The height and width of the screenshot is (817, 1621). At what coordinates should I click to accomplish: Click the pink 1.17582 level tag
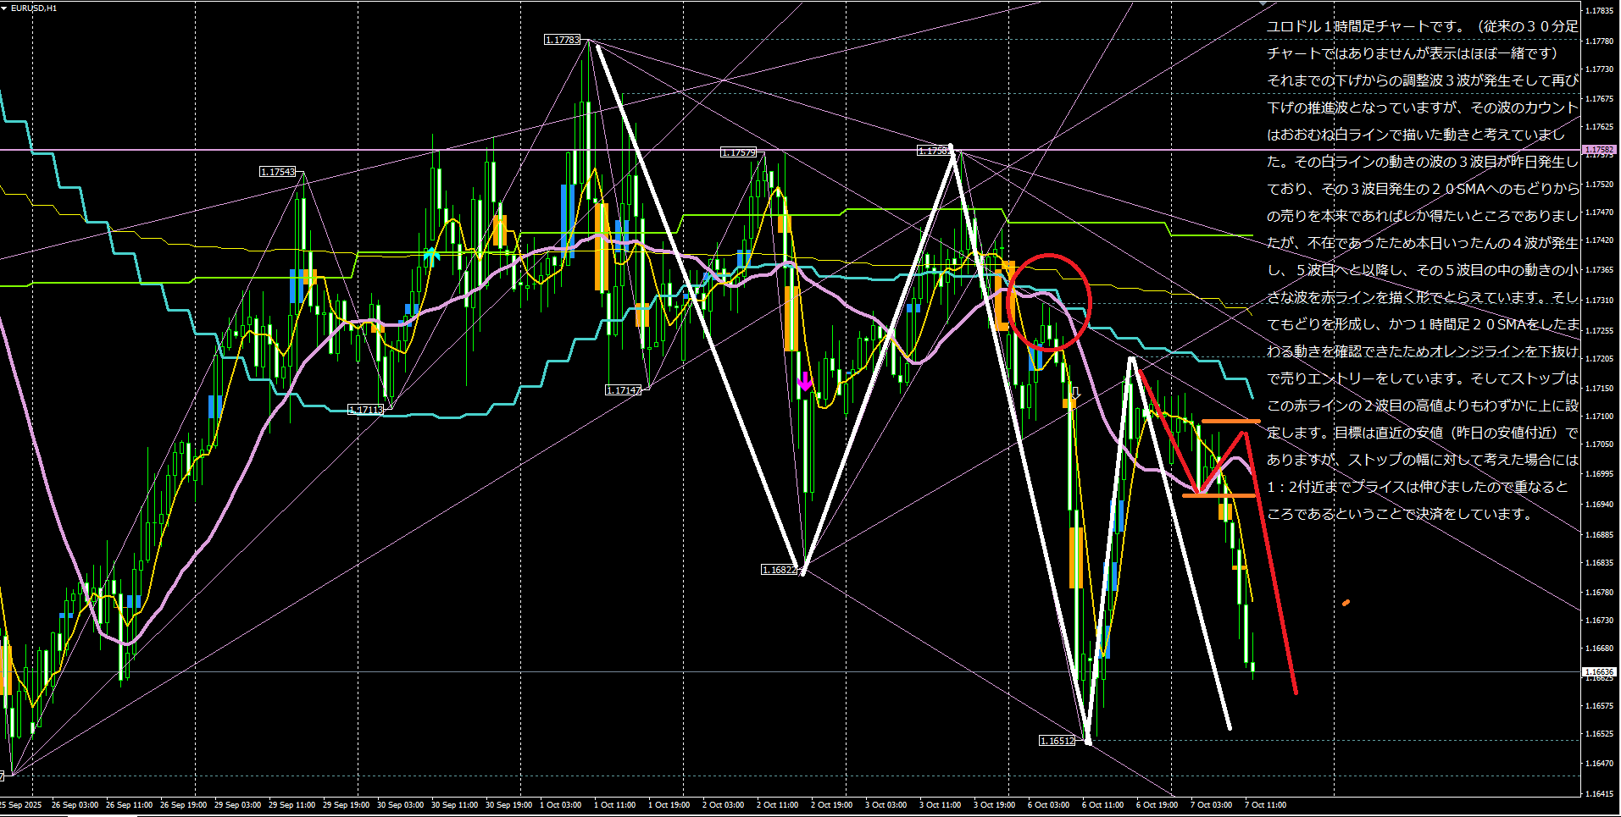tap(1599, 150)
